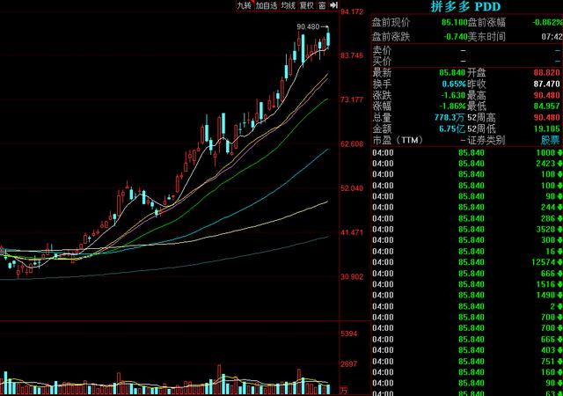Click the 52周低 value 19.105
563x396 pixels.
point(546,128)
